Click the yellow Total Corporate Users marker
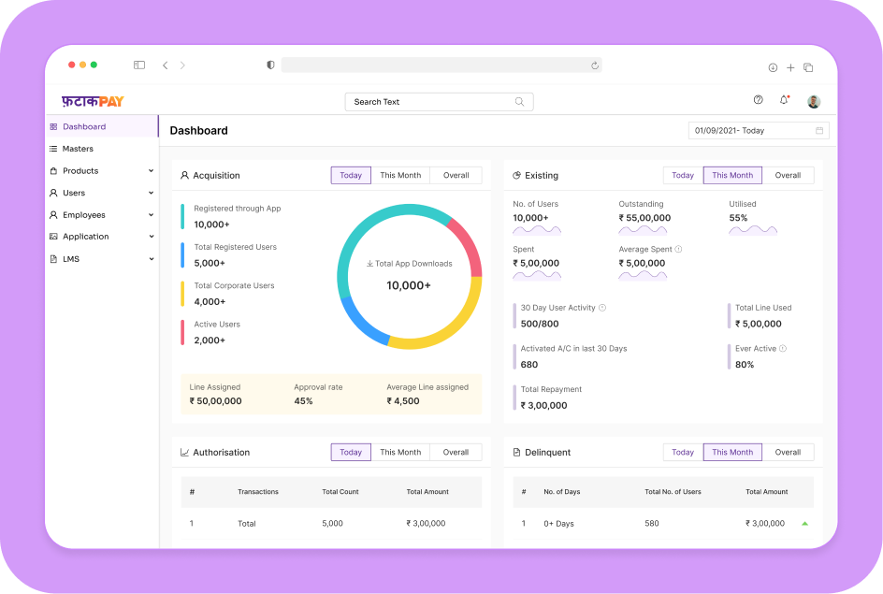Viewport: 883px width, 594px height. pyautogui.click(x=182, y=294)
